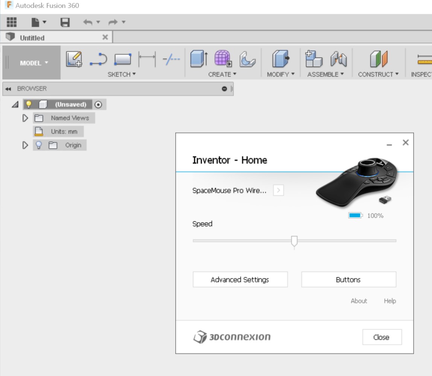Select the Measure inspect tool
The height and width of the screenshot is (376, 432).
[x=424, y=59]
